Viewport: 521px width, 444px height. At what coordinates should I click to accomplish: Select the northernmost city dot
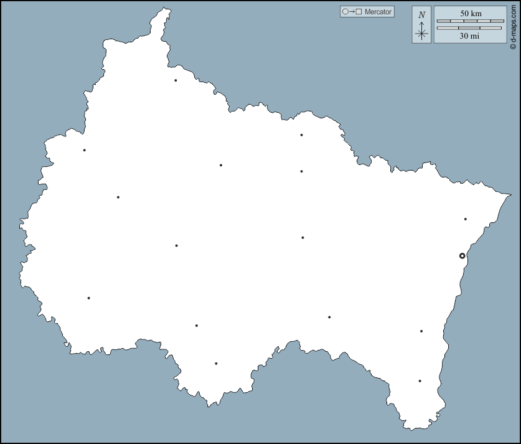tap(176, 80)
